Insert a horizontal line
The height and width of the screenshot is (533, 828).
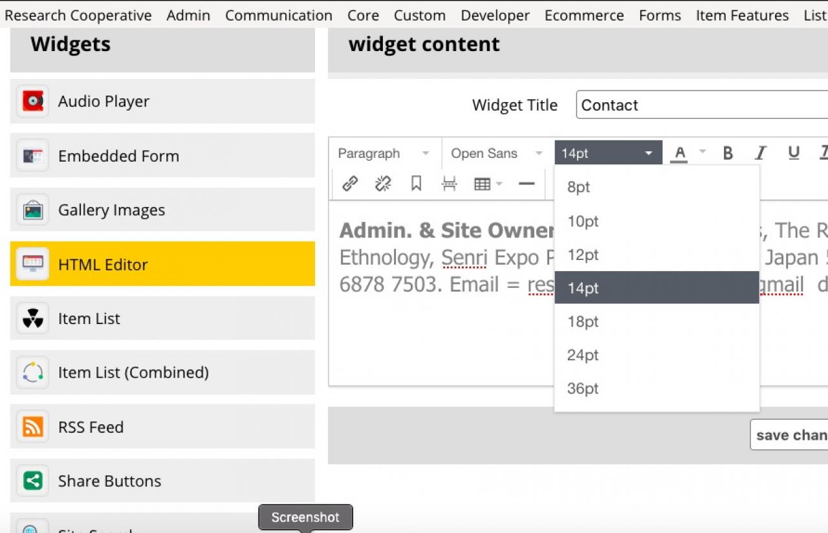527,184
